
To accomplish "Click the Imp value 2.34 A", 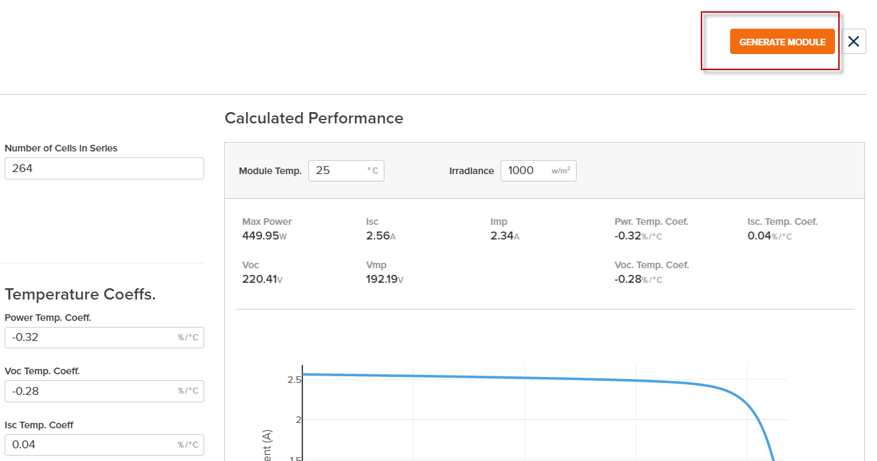I will pos(505,236).
